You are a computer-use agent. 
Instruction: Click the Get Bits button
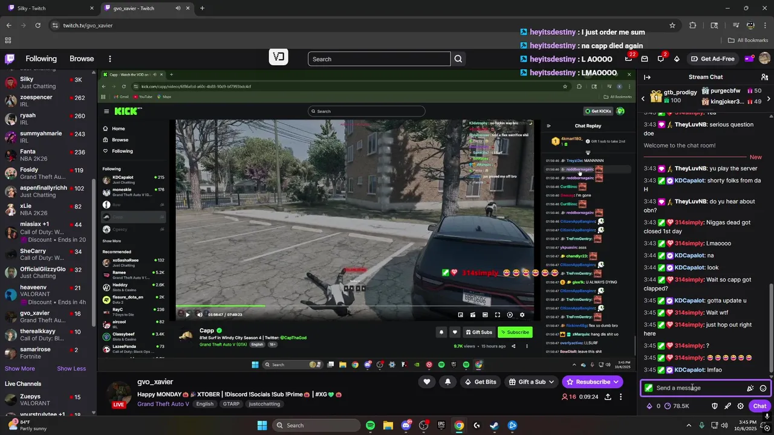tap(480, 382)
